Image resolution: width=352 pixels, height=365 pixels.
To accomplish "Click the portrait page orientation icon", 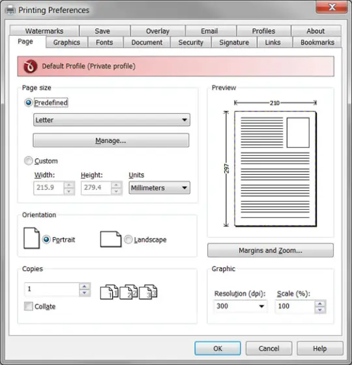I will tap(31, 238).
